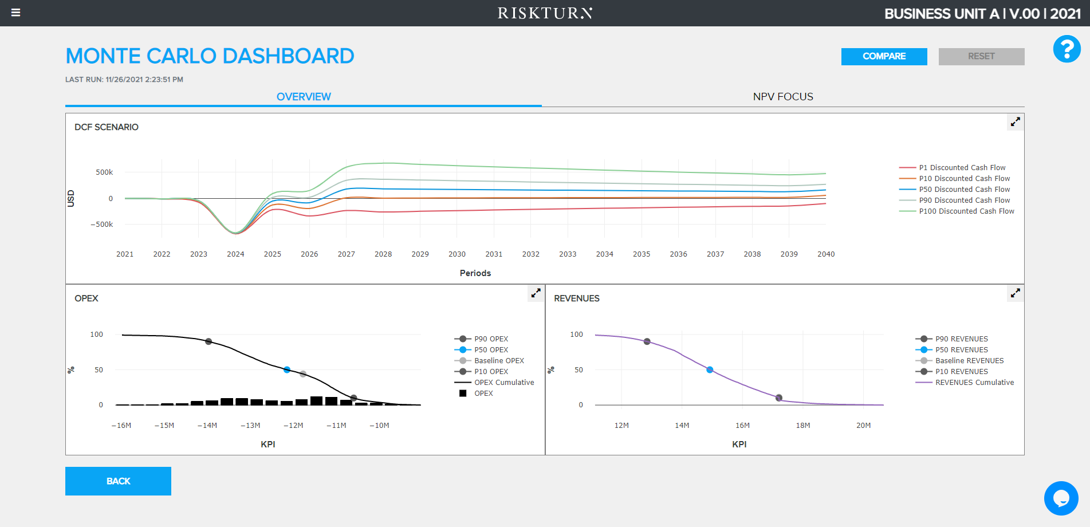Click the RISKTURN logo
The image size is (1090, 527).
545,13
